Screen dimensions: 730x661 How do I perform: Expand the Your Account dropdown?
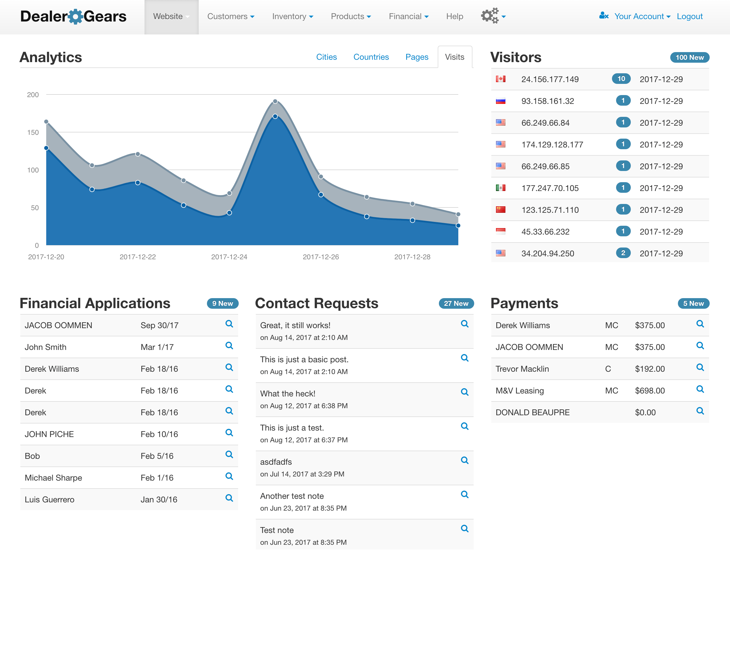click(x=642, y=16)
